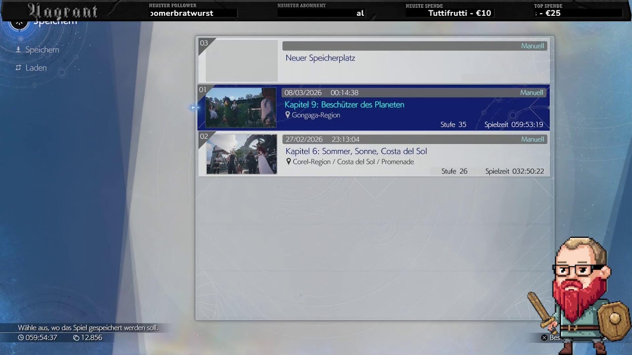632x355 pixels.
Task: Select the Laden menu option
Action: 36,68
